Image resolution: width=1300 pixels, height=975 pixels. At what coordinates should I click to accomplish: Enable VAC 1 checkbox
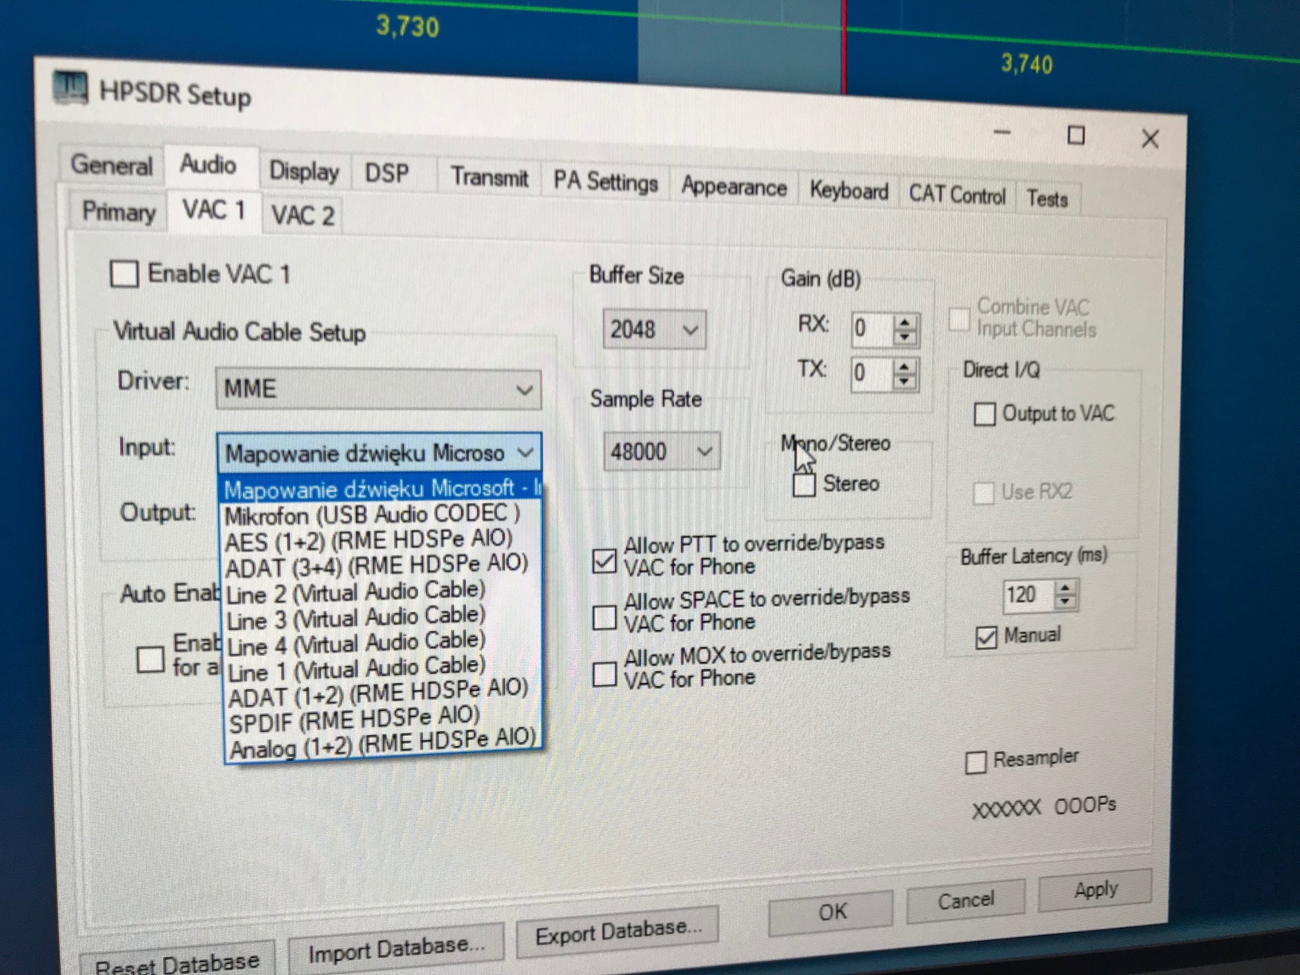click(x=124, y=274)
